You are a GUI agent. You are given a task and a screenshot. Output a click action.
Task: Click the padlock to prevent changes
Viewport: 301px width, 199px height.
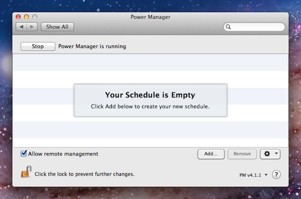26,171
